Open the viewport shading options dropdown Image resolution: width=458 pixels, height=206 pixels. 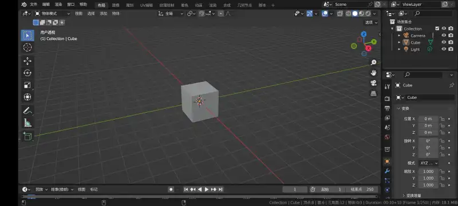pos(375,14)
